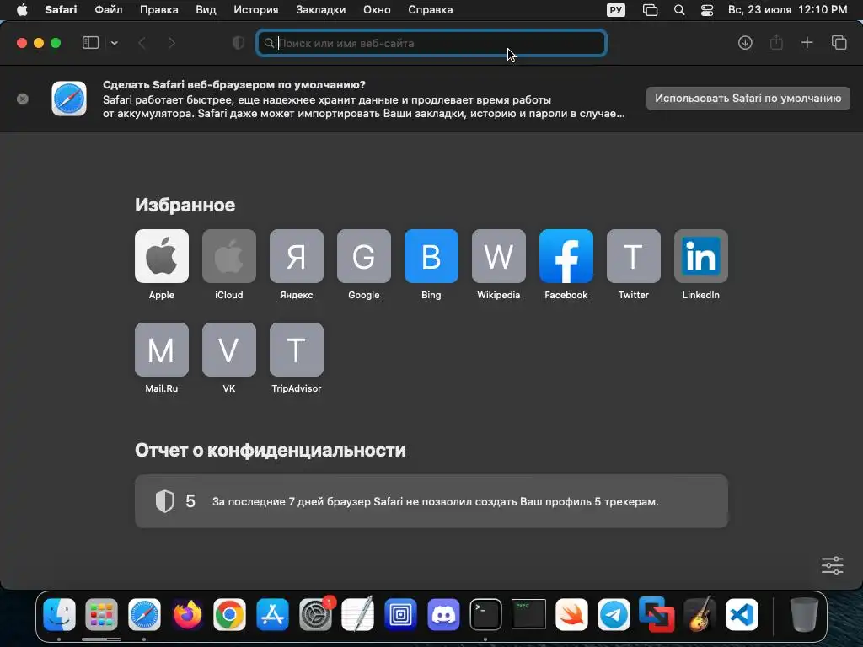The width and height of the screenshot is (863, 647).
Task: Open GarageBand from the Dock
Action: coord(700,614)
